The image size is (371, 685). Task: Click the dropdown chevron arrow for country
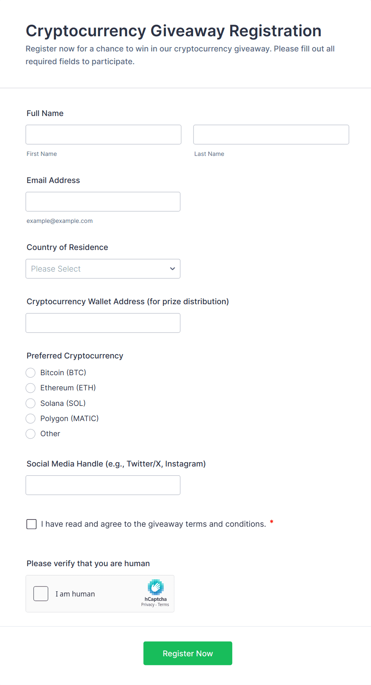click(x=172, y=269)
